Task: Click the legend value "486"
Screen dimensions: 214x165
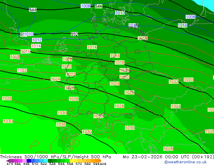Action: point(18,164)
